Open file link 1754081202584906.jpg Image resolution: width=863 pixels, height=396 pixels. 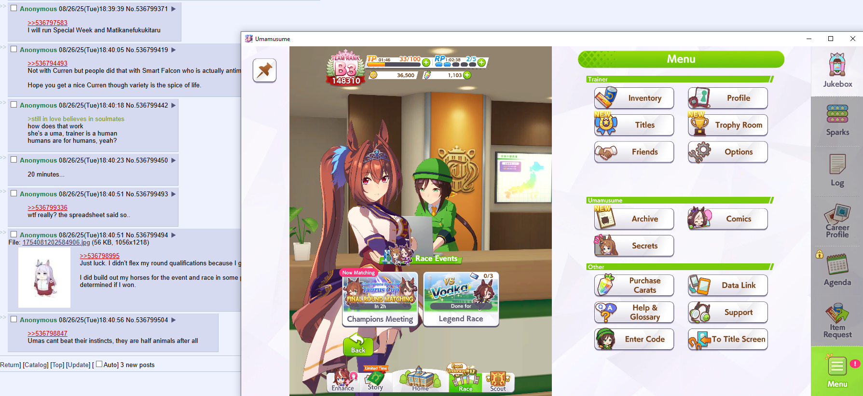[56, 242]
